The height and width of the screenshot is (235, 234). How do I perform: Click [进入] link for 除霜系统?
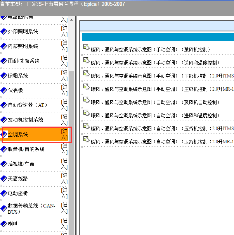click(x=64, y=75)
